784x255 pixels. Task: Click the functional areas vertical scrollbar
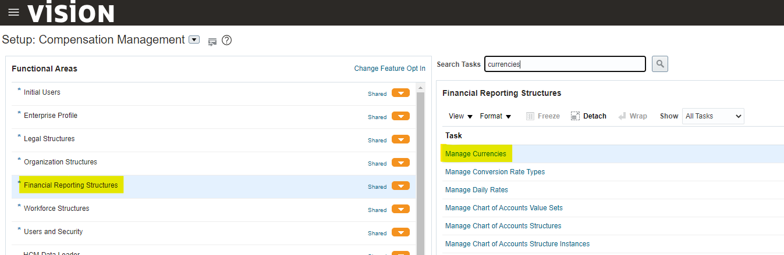420,174
